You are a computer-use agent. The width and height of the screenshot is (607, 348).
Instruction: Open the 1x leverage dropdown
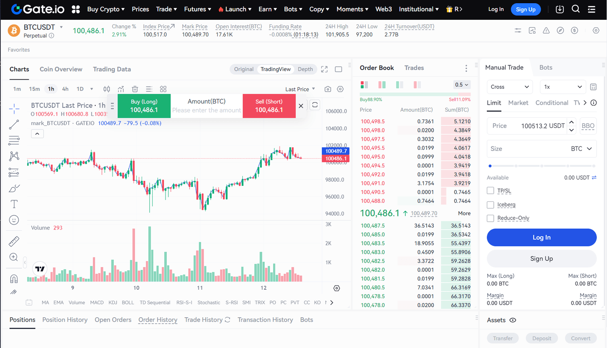[x=563, y=87]
